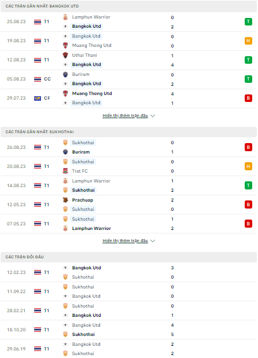Click the red B badge for the 29.07.23 match
The height and width of the screenshot is (358, 258).
pyautogui.click(x=248, y=98)
